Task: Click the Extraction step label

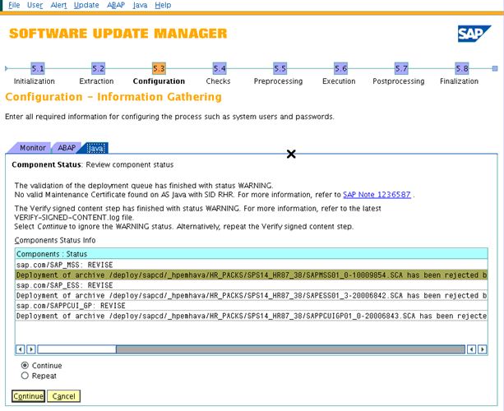Action: tap(96, 81)
